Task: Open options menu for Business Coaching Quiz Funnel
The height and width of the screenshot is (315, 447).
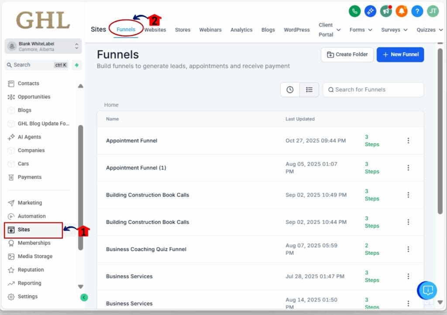Action: 408,249
